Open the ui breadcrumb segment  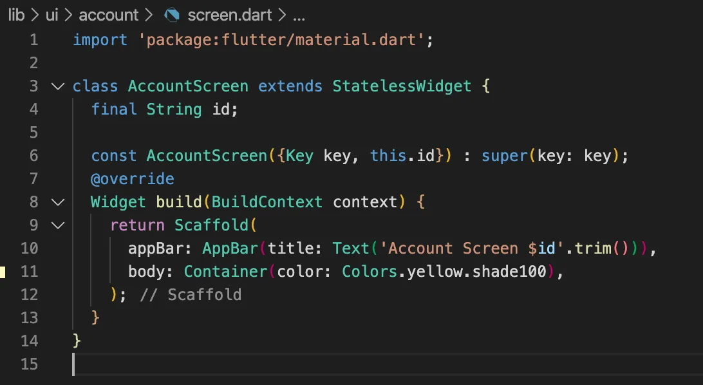[x=52, y=15]
